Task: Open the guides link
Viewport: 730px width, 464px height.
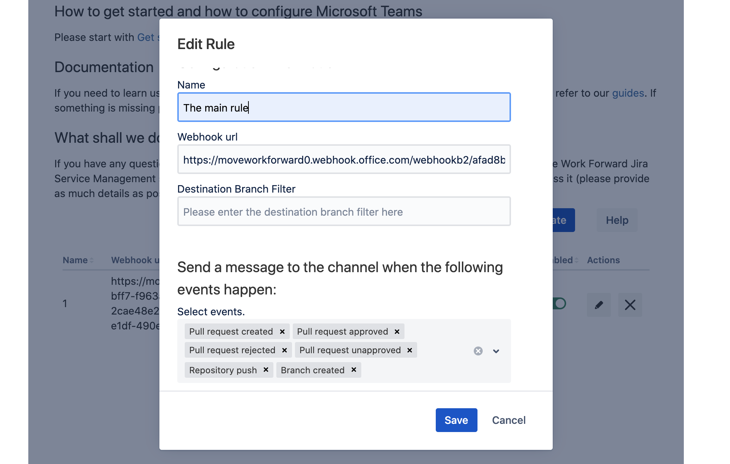Action: [x=628, y=93]
